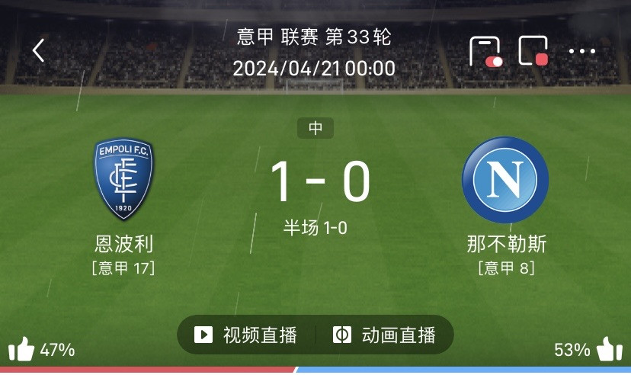Screen dimensions: 631x375
Task: Tap the 中 halftime status badge
Action: 315,128
